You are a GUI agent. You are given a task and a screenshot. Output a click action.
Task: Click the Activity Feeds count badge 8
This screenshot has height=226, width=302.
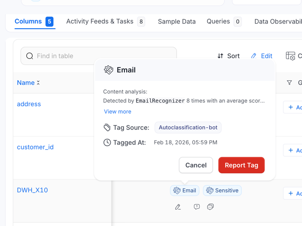[141, 21]
